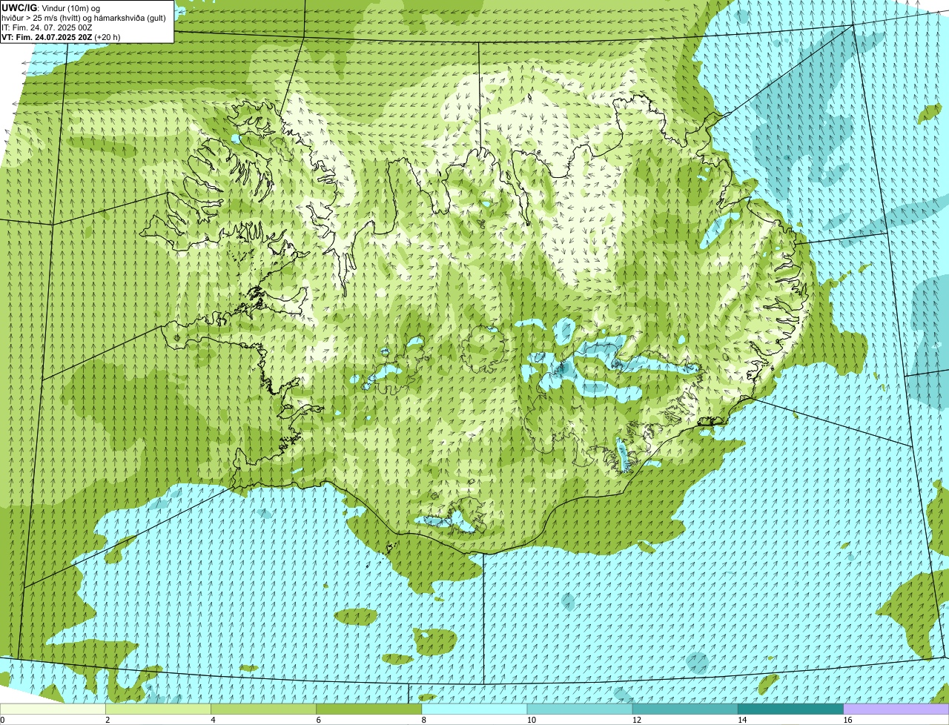Click the scale label '10'

(x=531, y=720)
